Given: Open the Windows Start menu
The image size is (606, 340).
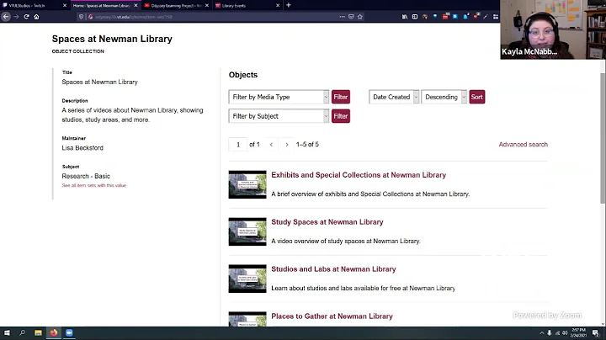Looking at the screenshot, I should pos(7,333).
